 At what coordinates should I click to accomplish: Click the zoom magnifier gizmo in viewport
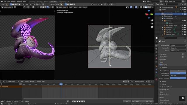pos(152,20)
